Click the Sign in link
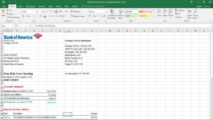 (x=199, y=6)
